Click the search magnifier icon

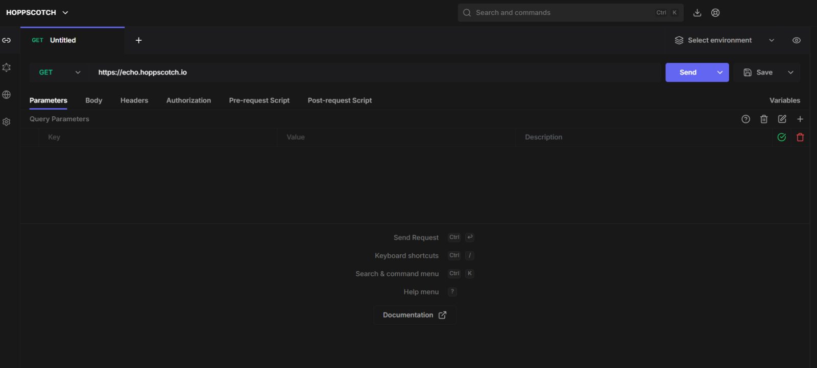pos(467,13)
